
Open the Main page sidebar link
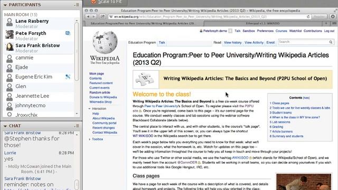97,74
